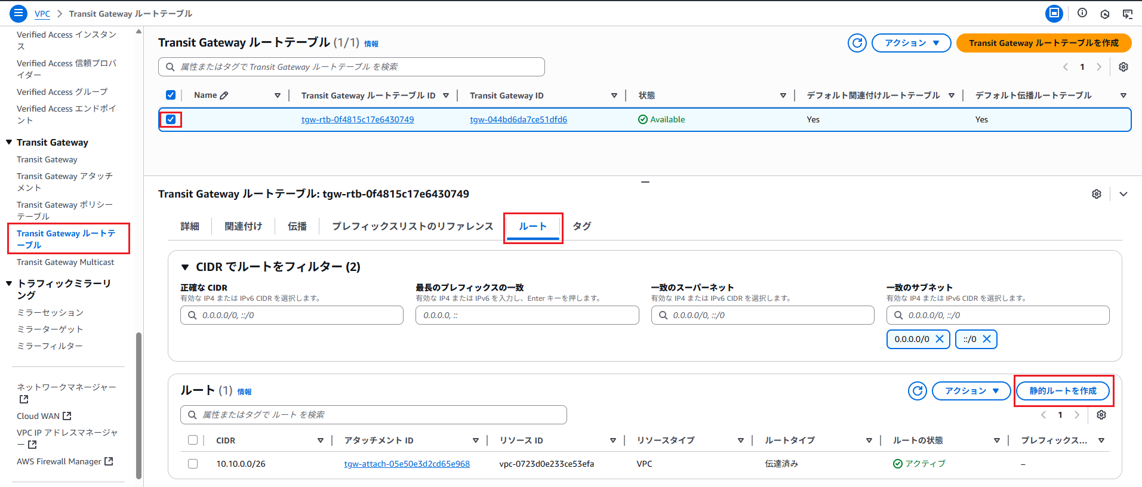Open Transit Gateway attachments sidebar item
1142x487 pixels.
coord(64,182)
